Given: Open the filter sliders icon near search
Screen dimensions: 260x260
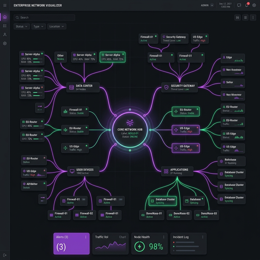Looking at the screenshot, I should [x=237, y=18].
